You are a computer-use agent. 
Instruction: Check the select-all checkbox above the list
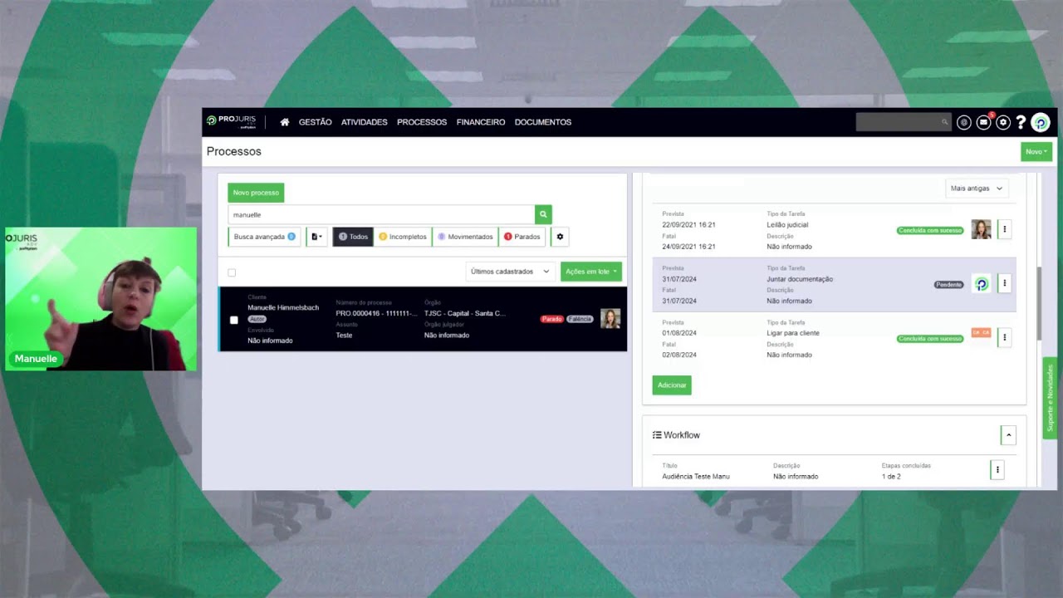[x=232, y=272]
